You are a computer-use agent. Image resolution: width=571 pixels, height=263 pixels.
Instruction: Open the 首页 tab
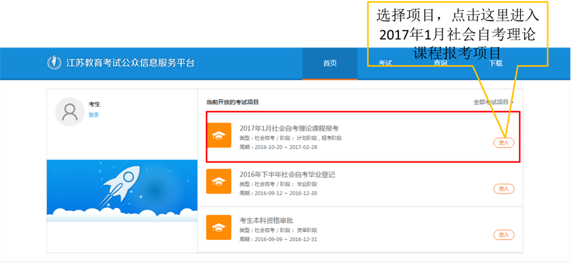330,63
